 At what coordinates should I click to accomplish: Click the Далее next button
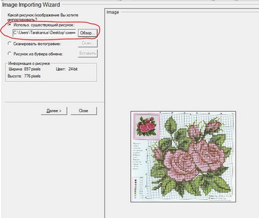(x=54, y=111)
